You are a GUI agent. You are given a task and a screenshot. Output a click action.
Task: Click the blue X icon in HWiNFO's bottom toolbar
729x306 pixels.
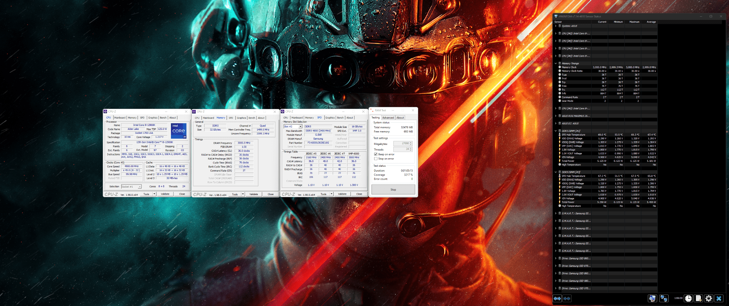tap(719, 298)
